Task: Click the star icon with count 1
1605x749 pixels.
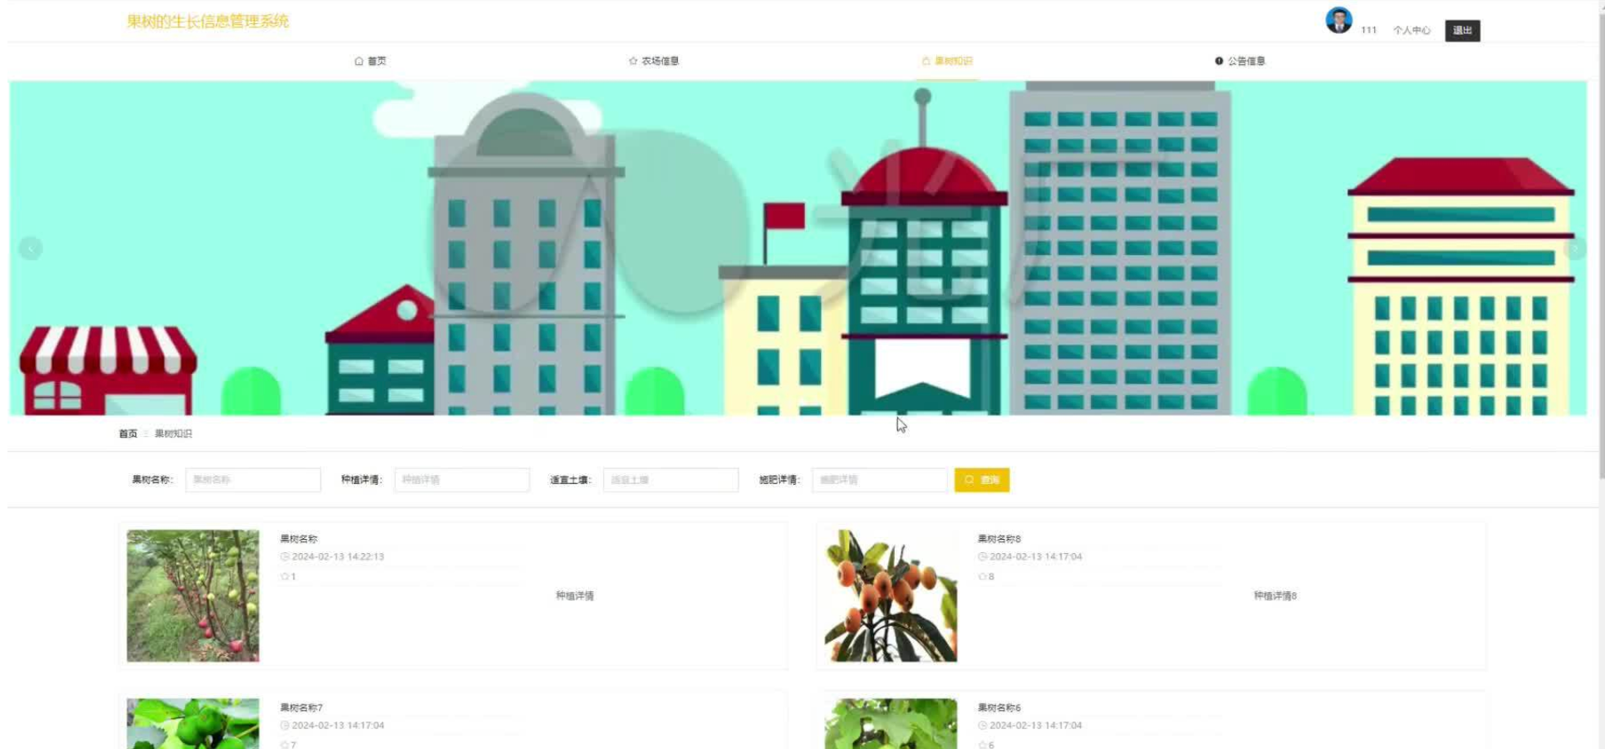Action: pos(284,576)
